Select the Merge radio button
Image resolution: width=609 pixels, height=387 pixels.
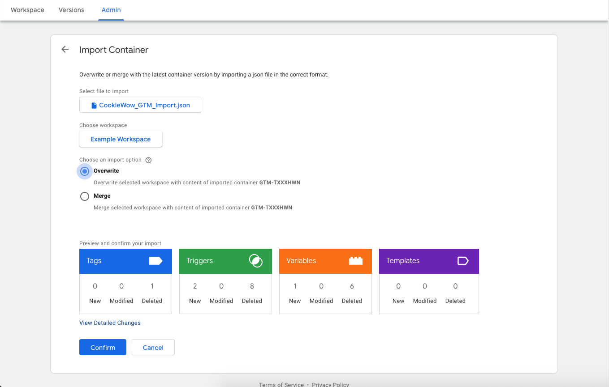click(x=85, y=196)
